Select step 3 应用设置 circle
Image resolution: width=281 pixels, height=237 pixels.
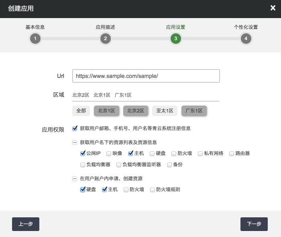tap(175, 39)
